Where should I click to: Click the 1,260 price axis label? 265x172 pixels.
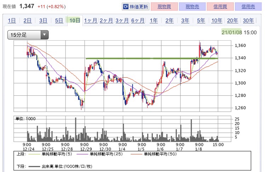(240, 108)
